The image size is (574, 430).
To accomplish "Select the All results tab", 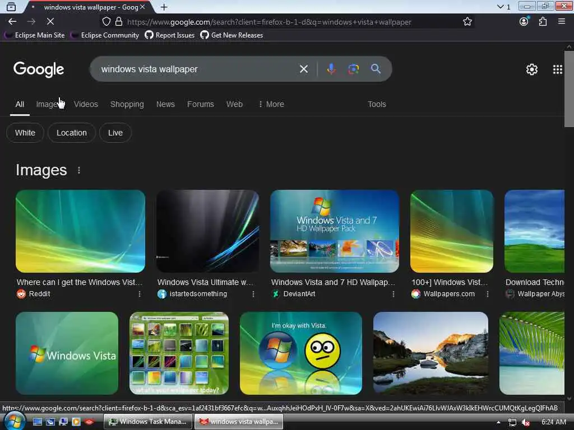I will click(20, 104).
